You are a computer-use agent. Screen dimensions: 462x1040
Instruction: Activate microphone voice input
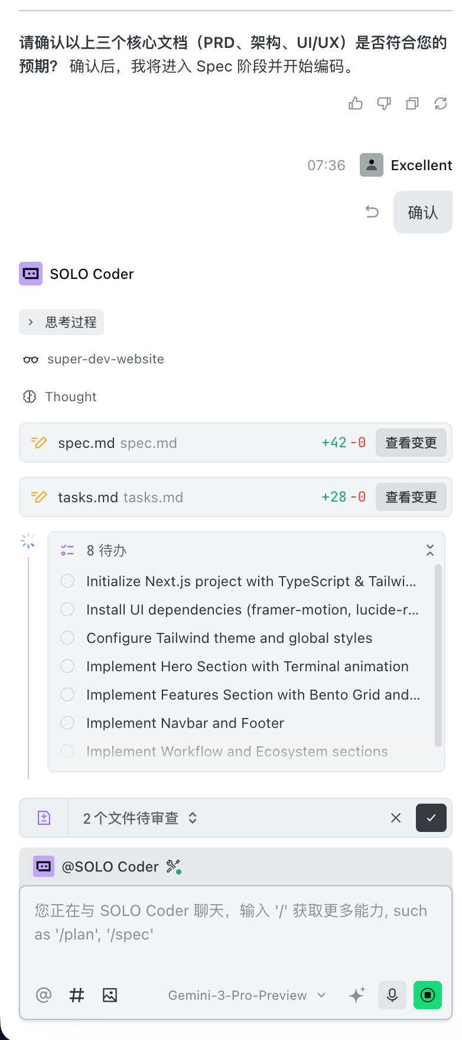click(392, 995)
